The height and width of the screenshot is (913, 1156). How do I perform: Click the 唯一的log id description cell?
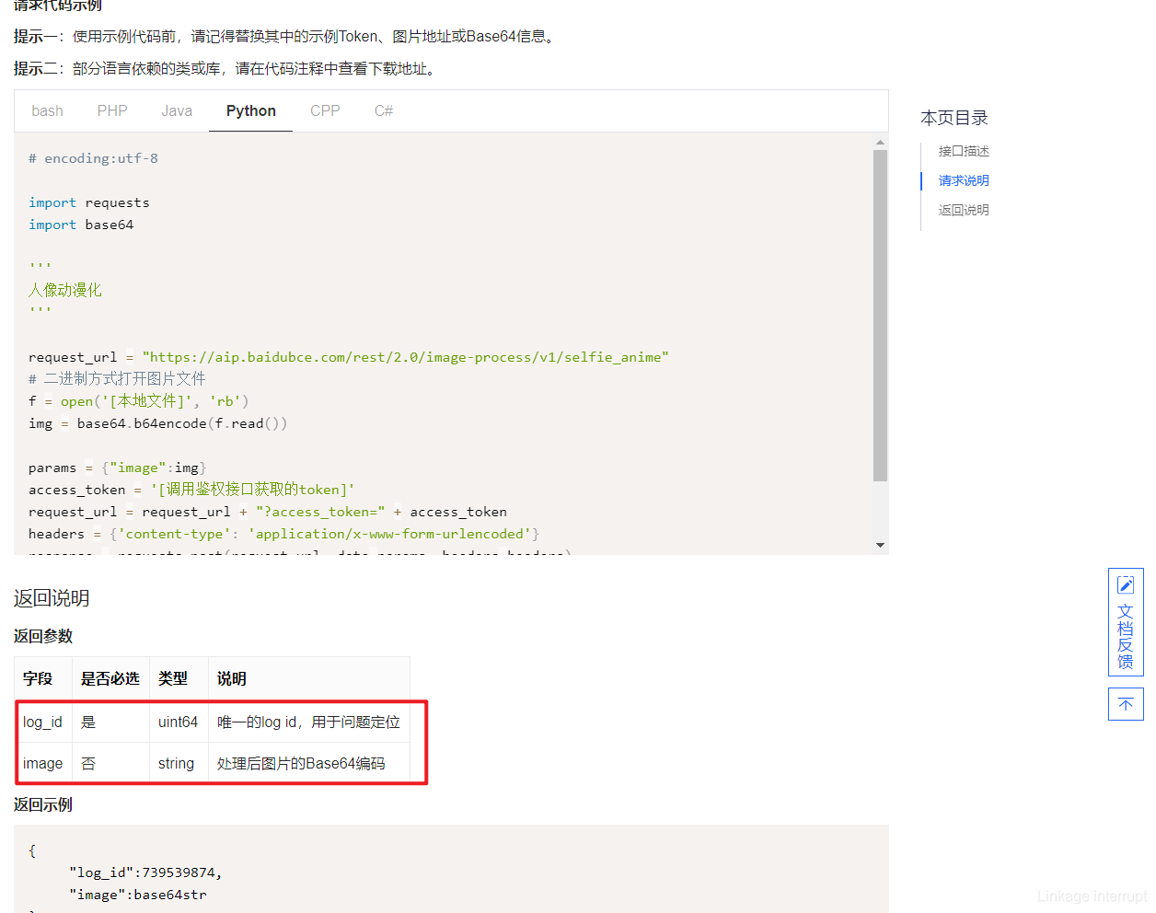click(309, 722)
